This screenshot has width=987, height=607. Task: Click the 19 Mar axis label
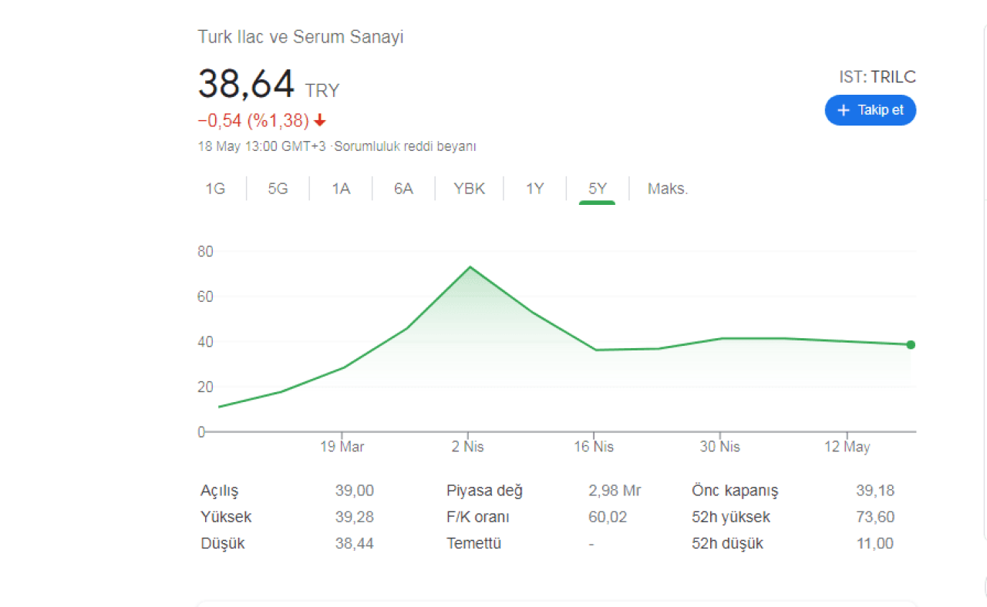click(x=342, y=447)
